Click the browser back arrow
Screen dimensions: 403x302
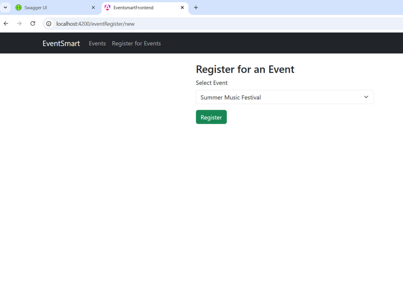(x=6, y=24)
